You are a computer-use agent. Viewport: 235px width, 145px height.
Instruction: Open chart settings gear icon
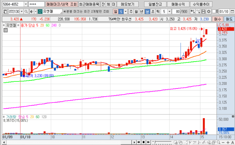(x=208, y=11)
